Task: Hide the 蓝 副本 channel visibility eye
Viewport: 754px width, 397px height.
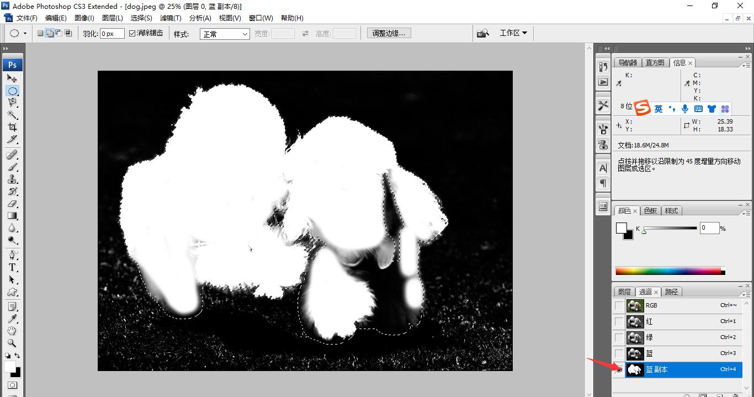Action: pyautogui.click(x=618, y=369)
